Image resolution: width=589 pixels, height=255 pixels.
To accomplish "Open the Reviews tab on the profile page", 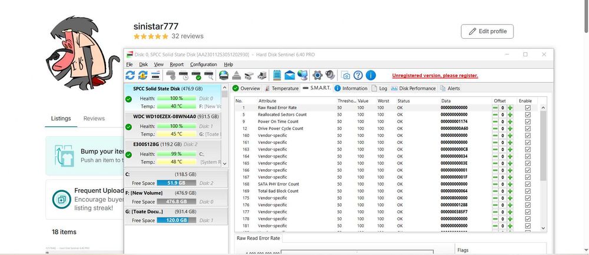I will [94, 118].
